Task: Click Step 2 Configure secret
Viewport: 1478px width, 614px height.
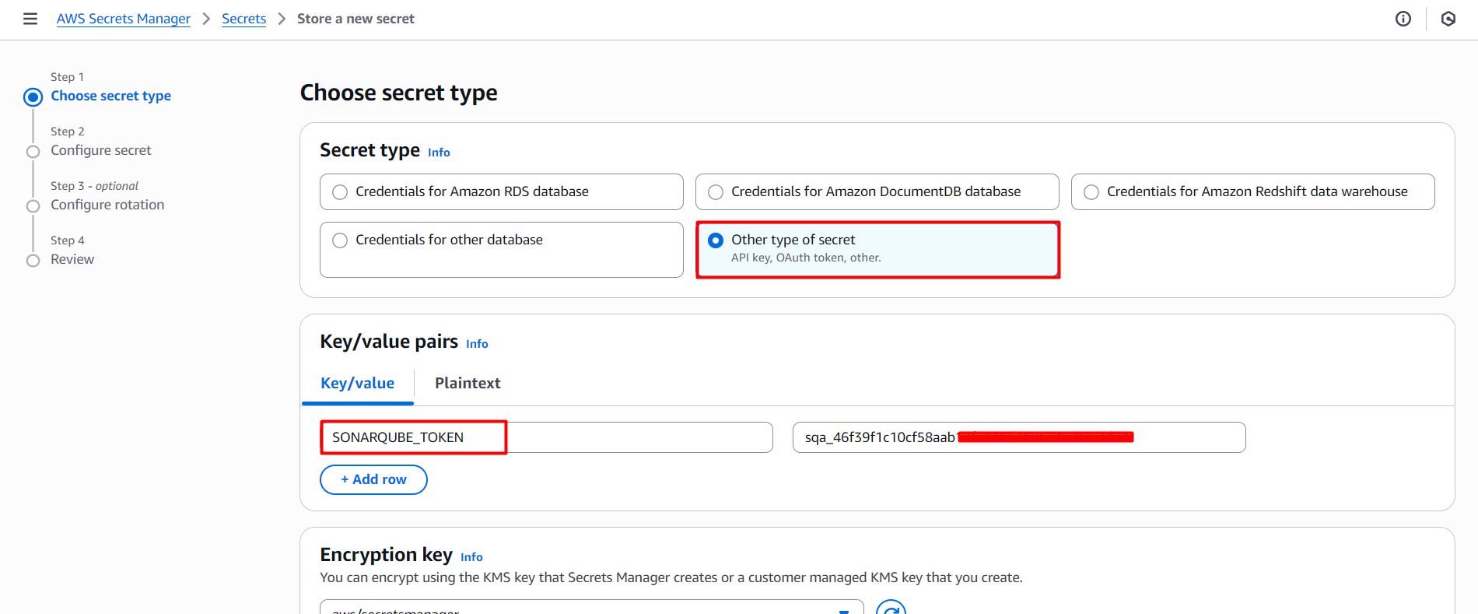Action: pos(101,150)
